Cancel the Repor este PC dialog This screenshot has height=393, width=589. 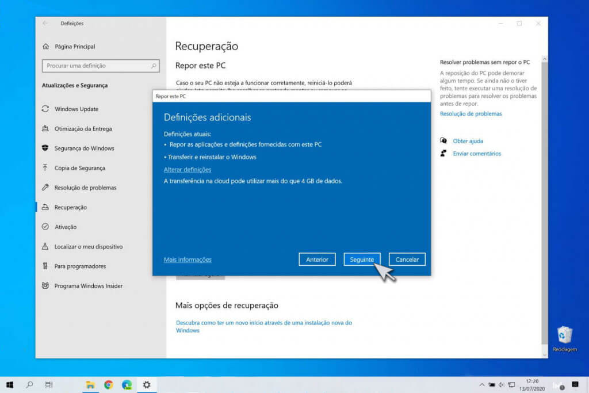click(407, 260)
